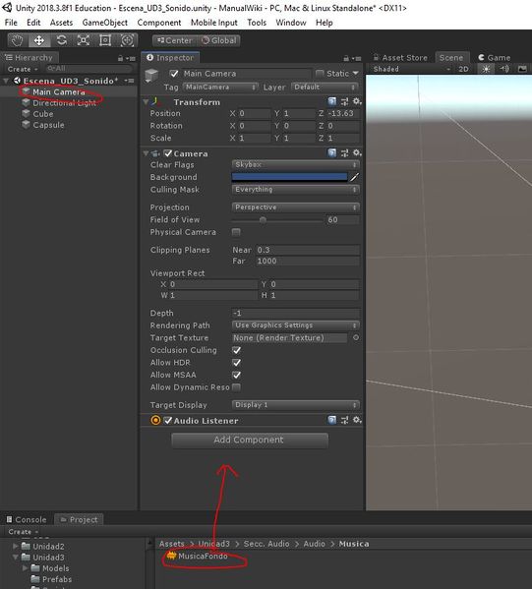This screenshot has height=589, width=532.
Task: Toggle scene audio icon
Action: coord(504,69)
